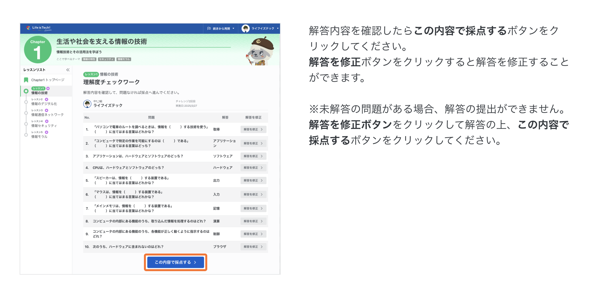Click この内容で採点する button

pos(176,262)
